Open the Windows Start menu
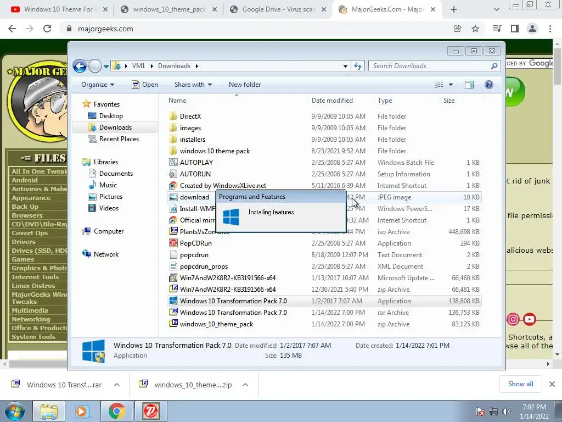Image resolution: width=562 pixels, height=422 pixels. point(15,412)
